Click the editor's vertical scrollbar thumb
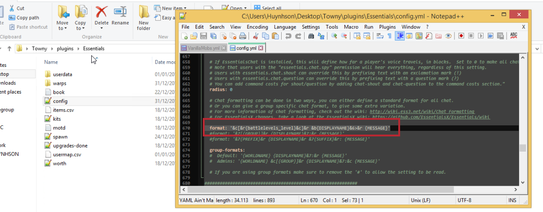543x212 pixels. point(523,148)
